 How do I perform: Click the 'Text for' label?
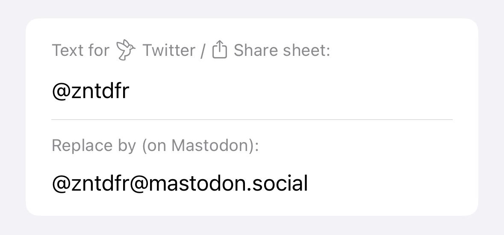coord(80,50)
